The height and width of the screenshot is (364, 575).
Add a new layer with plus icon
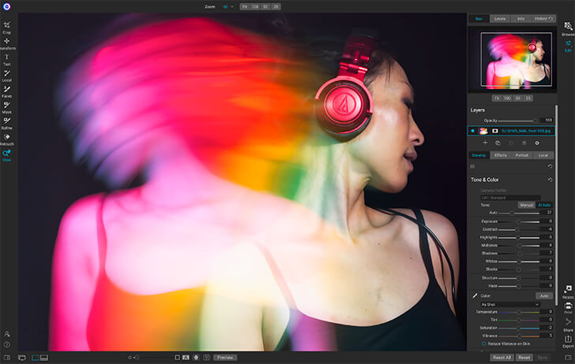(x=485, y=143)
